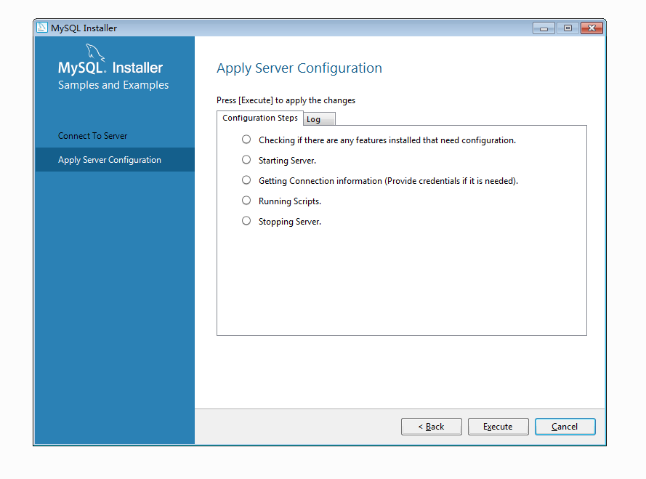The height and width of the screenshot is (479, 646).
Task: Select the Starting Server step radio
Action: click(x=246, y=159)
